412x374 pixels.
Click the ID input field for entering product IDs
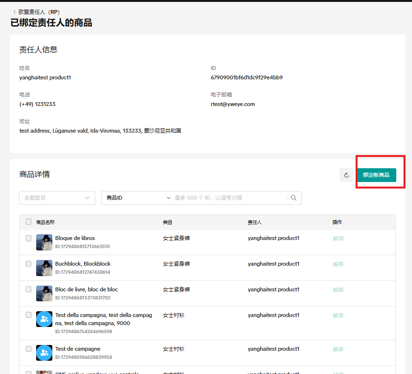point(228,198)
